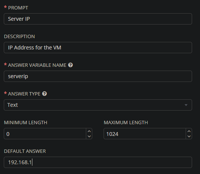Decrease the Minimum Length value by one

(x=89, y=136)
